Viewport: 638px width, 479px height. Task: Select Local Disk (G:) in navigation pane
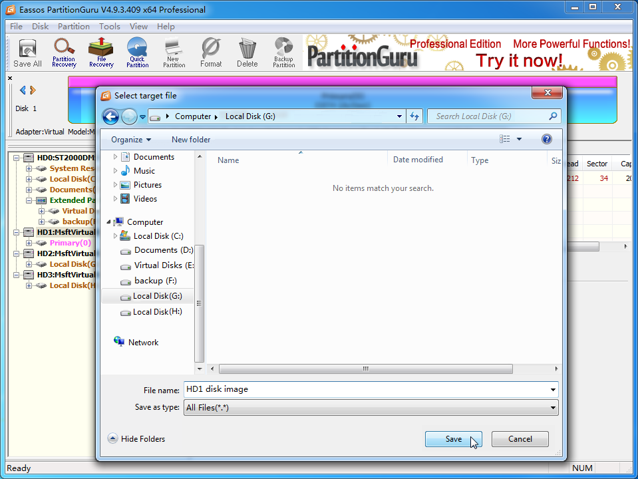coord(148,296)
